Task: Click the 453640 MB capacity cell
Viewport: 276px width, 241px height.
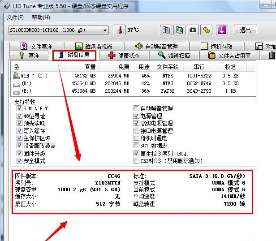Action: (x=84, y=83)
